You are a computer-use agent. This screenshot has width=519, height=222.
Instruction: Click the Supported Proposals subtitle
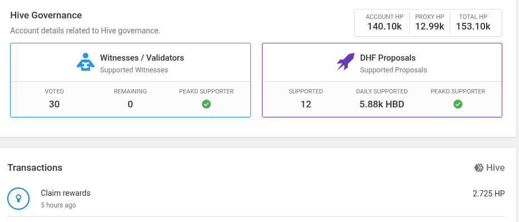point(394,70)
